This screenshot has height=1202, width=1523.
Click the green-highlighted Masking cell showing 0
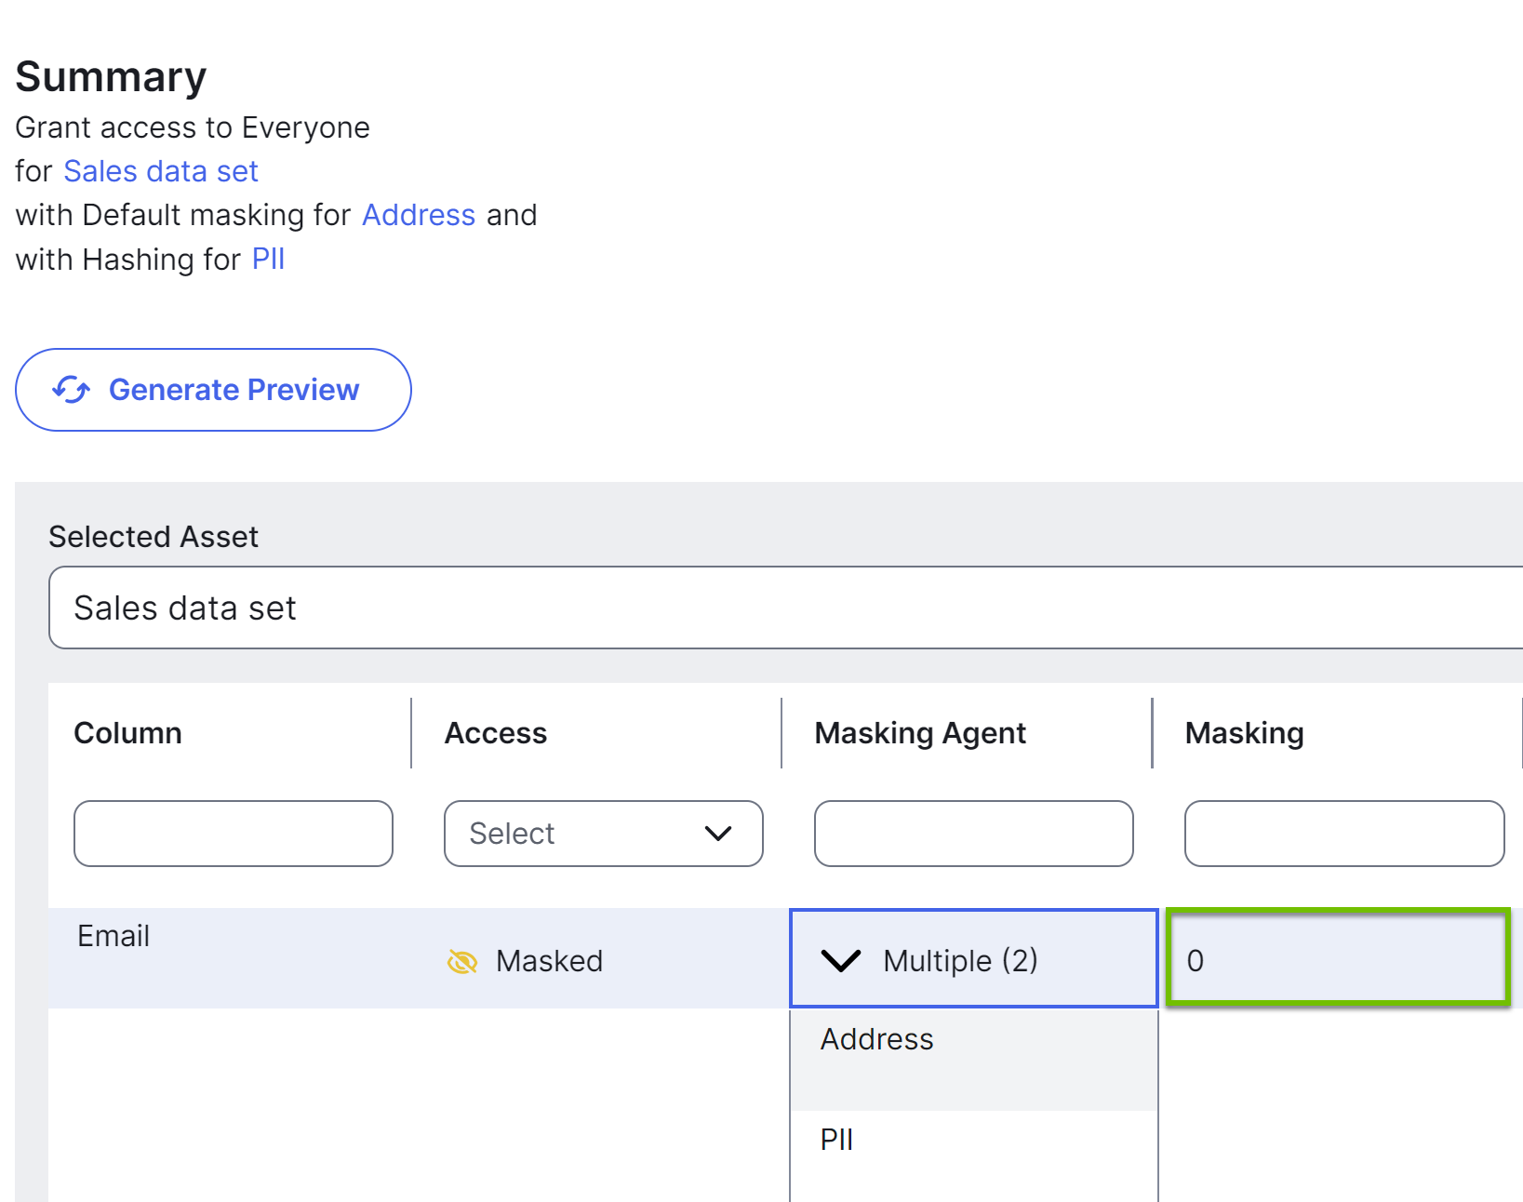pyautogui.click(x=1337, y=959)
